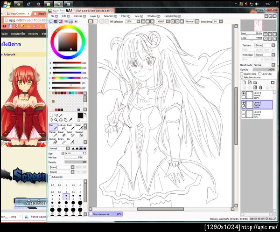
Task: Show Layer2 using its visibility box
Action: (x=244, y=112)
